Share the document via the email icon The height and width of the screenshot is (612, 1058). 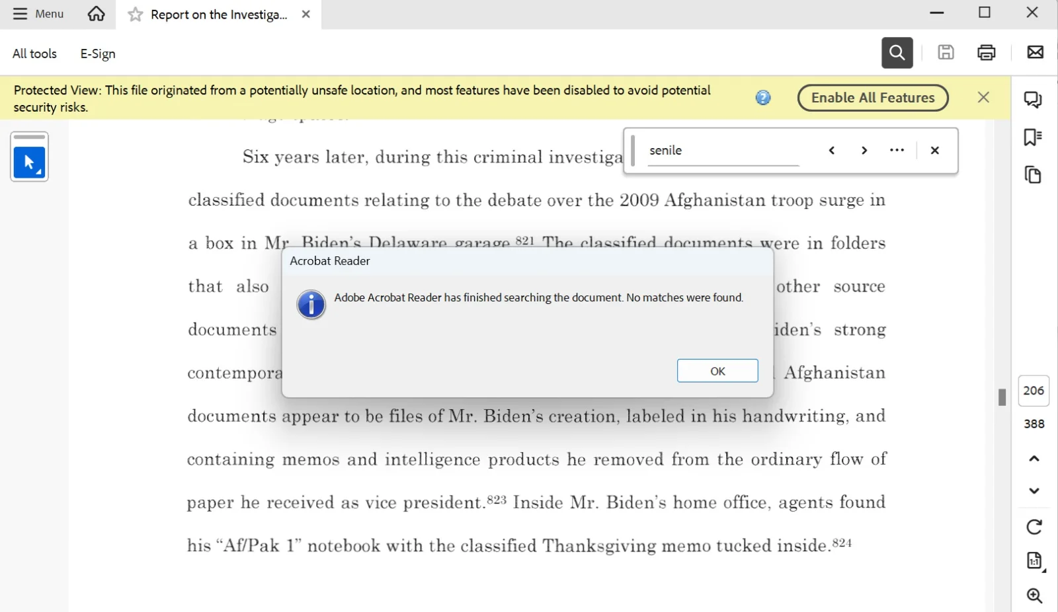[x=1035, y=52]
